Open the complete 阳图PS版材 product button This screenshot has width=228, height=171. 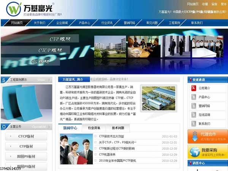point(26,157)
